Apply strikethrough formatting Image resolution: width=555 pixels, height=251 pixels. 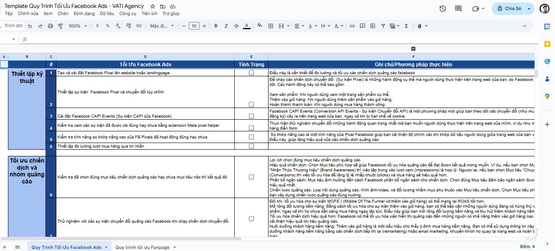[236, 26]
